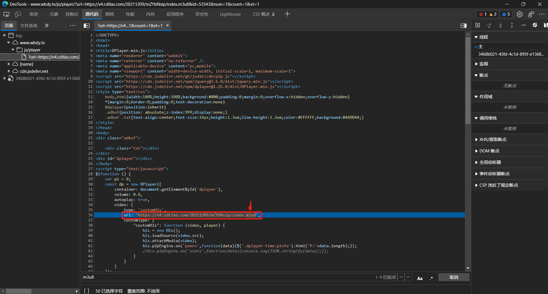Open the 性能 (Performance) tab
Viewport: 548px width, 294px height.
130,14
